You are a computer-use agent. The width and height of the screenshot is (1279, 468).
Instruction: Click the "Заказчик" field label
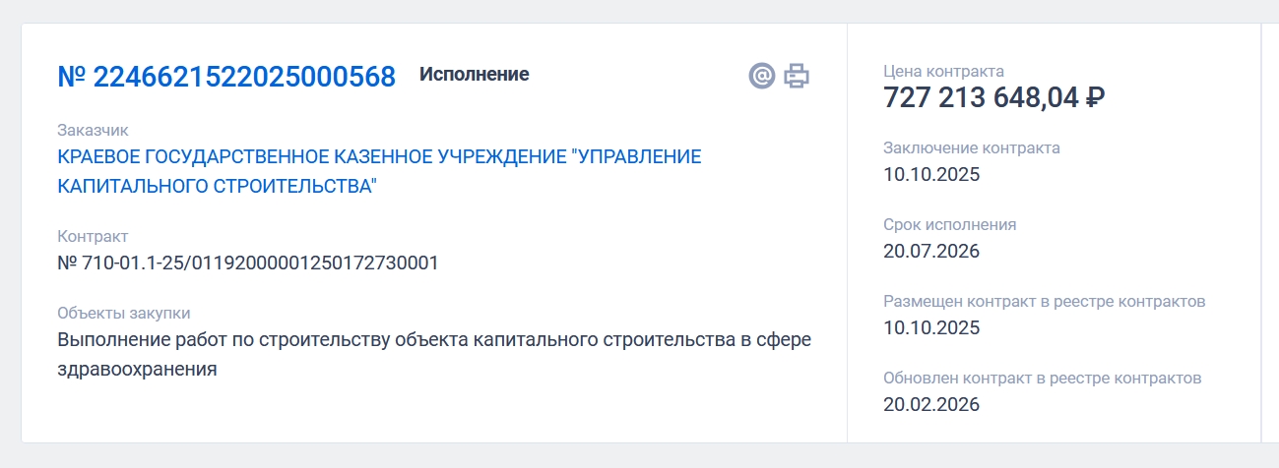coord(93,131)
